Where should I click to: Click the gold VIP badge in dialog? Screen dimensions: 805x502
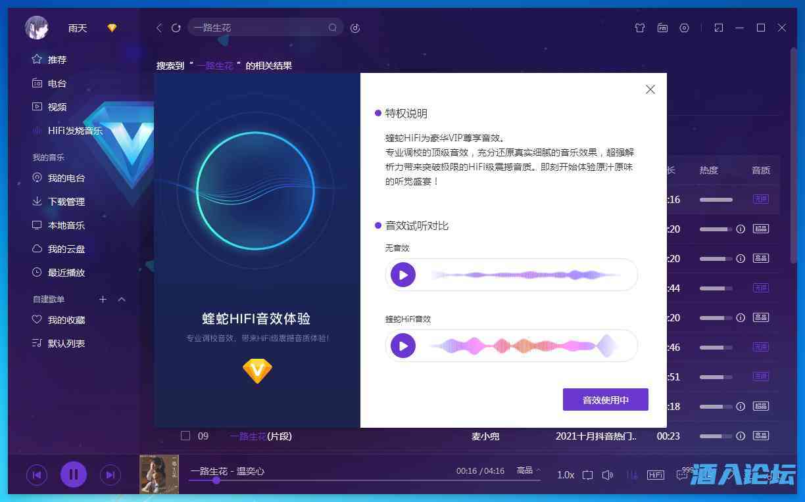click(x=257, y=371)
